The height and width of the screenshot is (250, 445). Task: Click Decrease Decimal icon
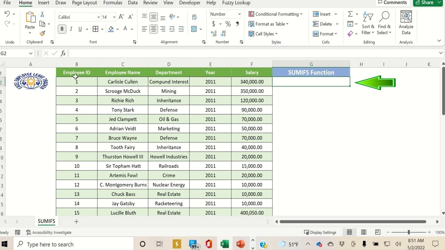point(223,34)
